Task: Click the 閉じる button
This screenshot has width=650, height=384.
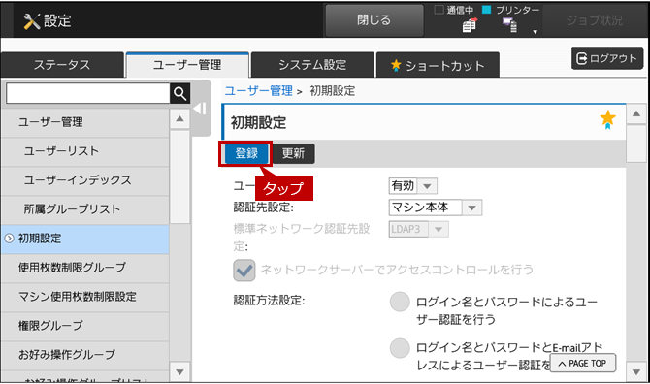Action: [374, 20]
